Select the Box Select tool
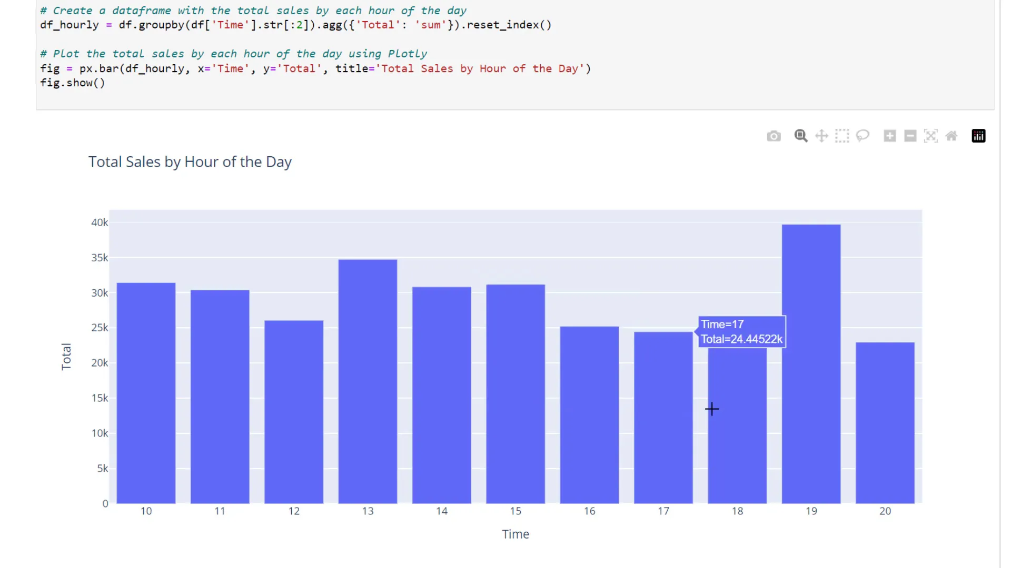The height and width of the screenshot is (568, 1011). [841, 136]
